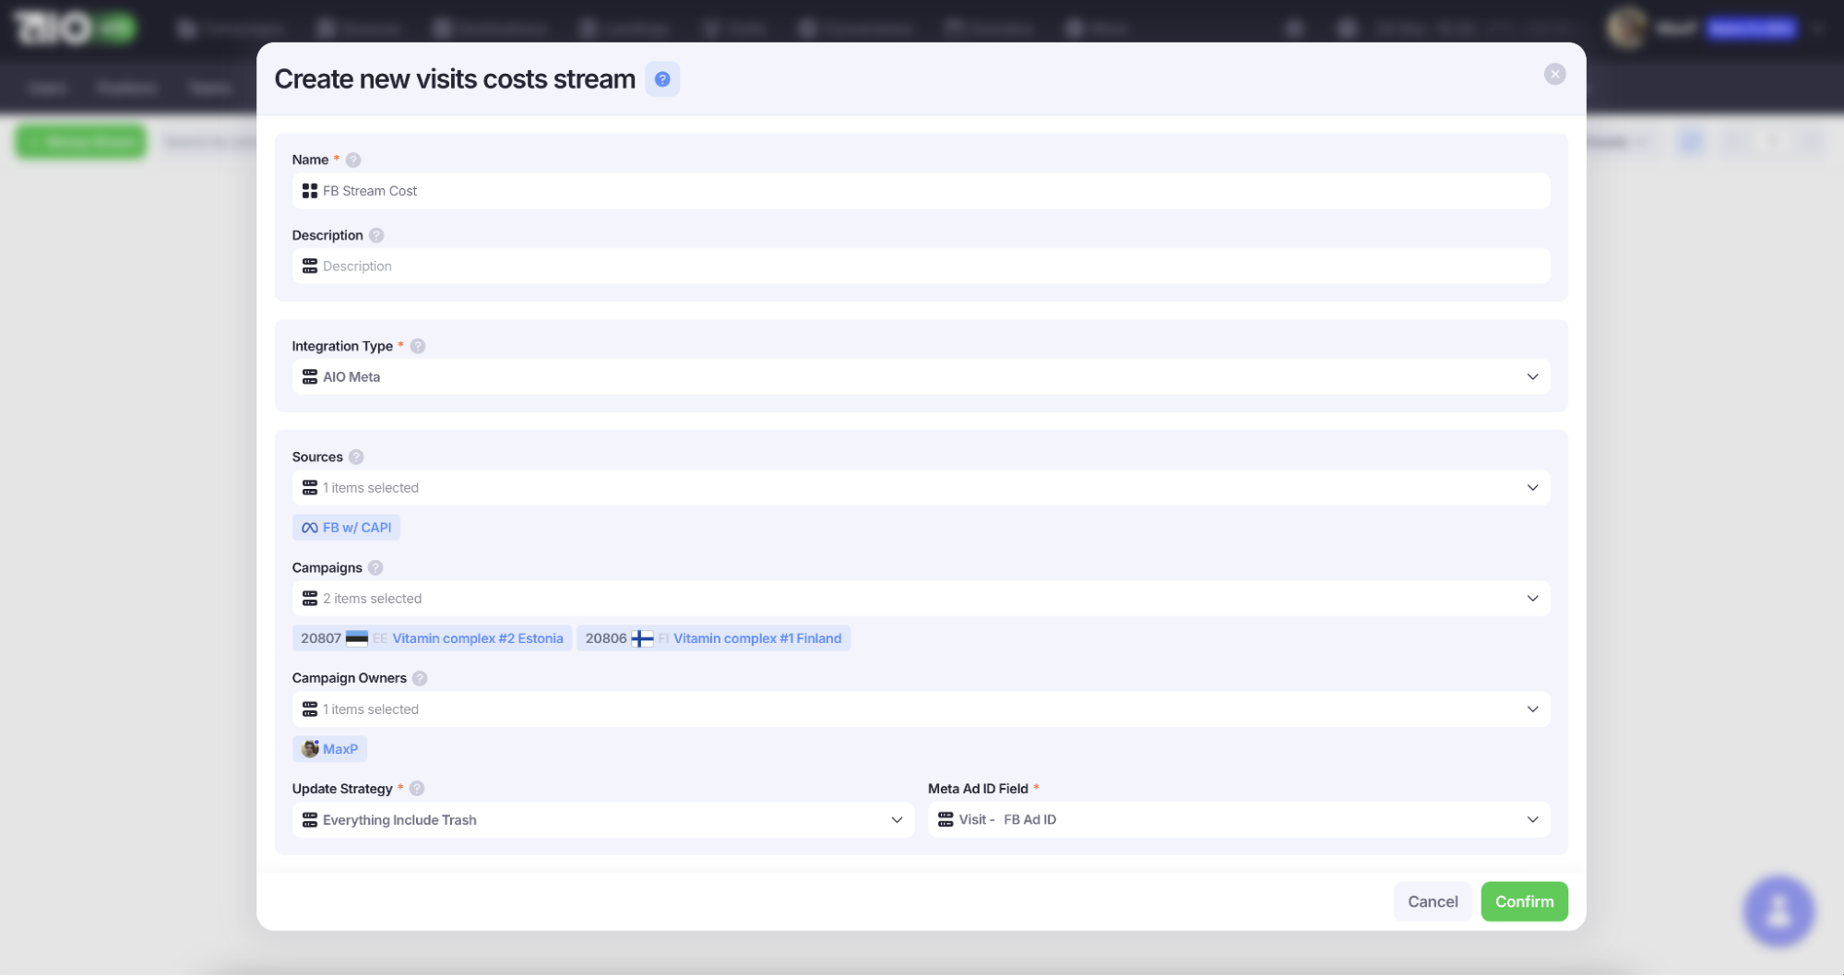Close the create stream dialog
1844x976 pixels.
click(x=1554, y=74)
